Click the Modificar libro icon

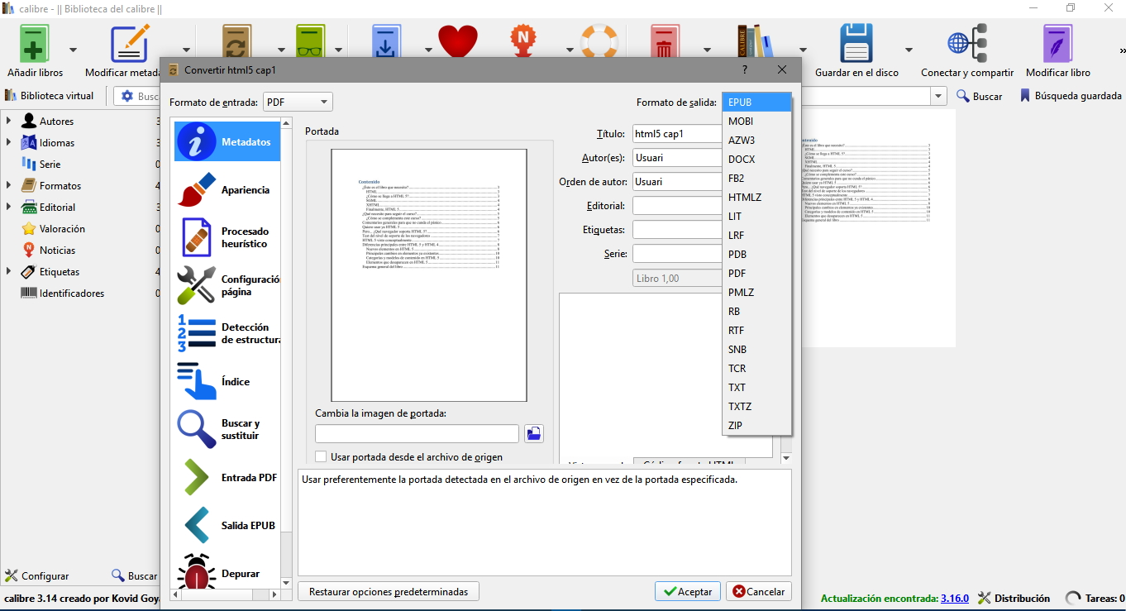coord(1058,43)
